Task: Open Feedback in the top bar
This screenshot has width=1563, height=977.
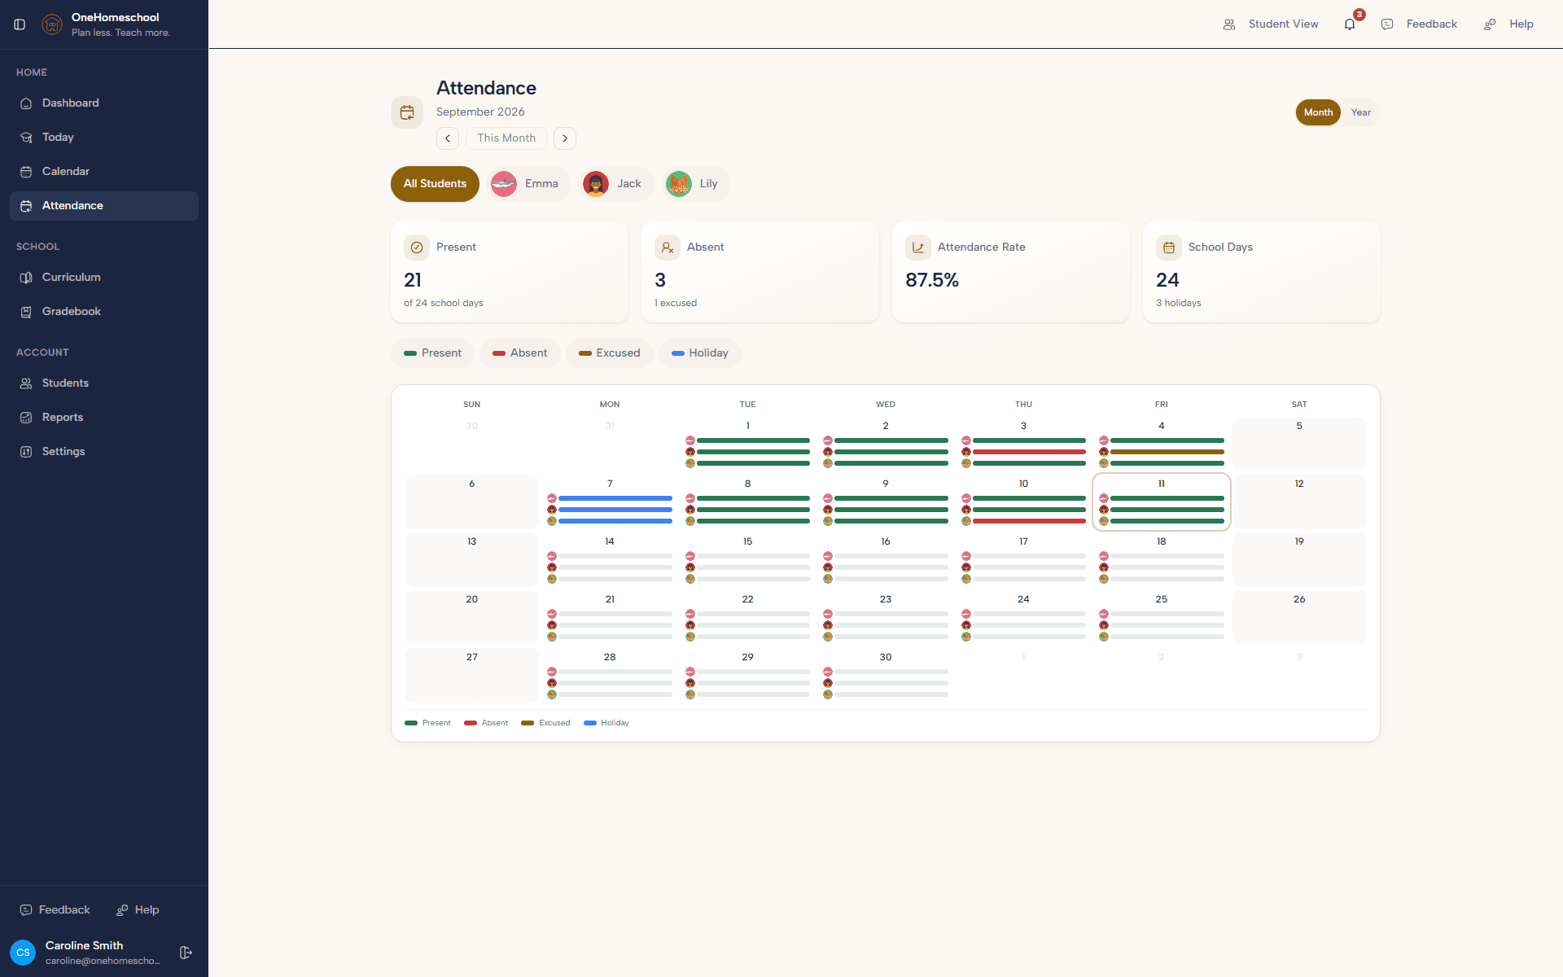Action: click(x=1420, y=24)
